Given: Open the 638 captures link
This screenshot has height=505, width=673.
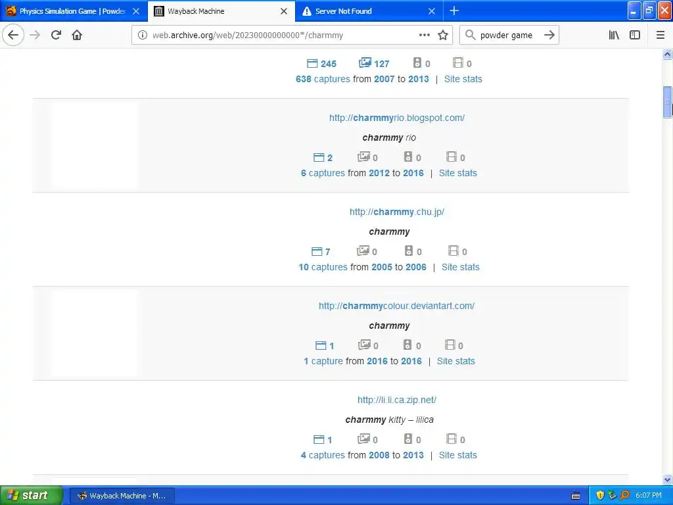Looking at the screenshot, I should [323, 79].
